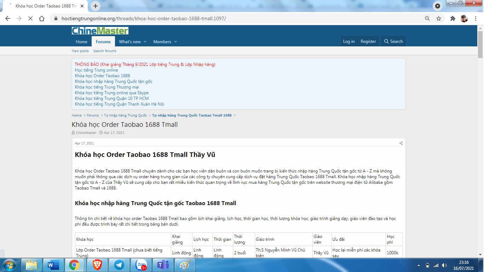Click the Forums breadcrumb link

click(x=93, y=115)
